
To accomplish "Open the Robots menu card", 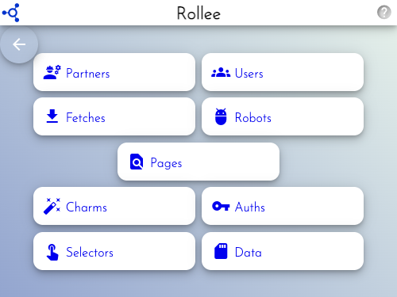I will click(x=283, y=116).
